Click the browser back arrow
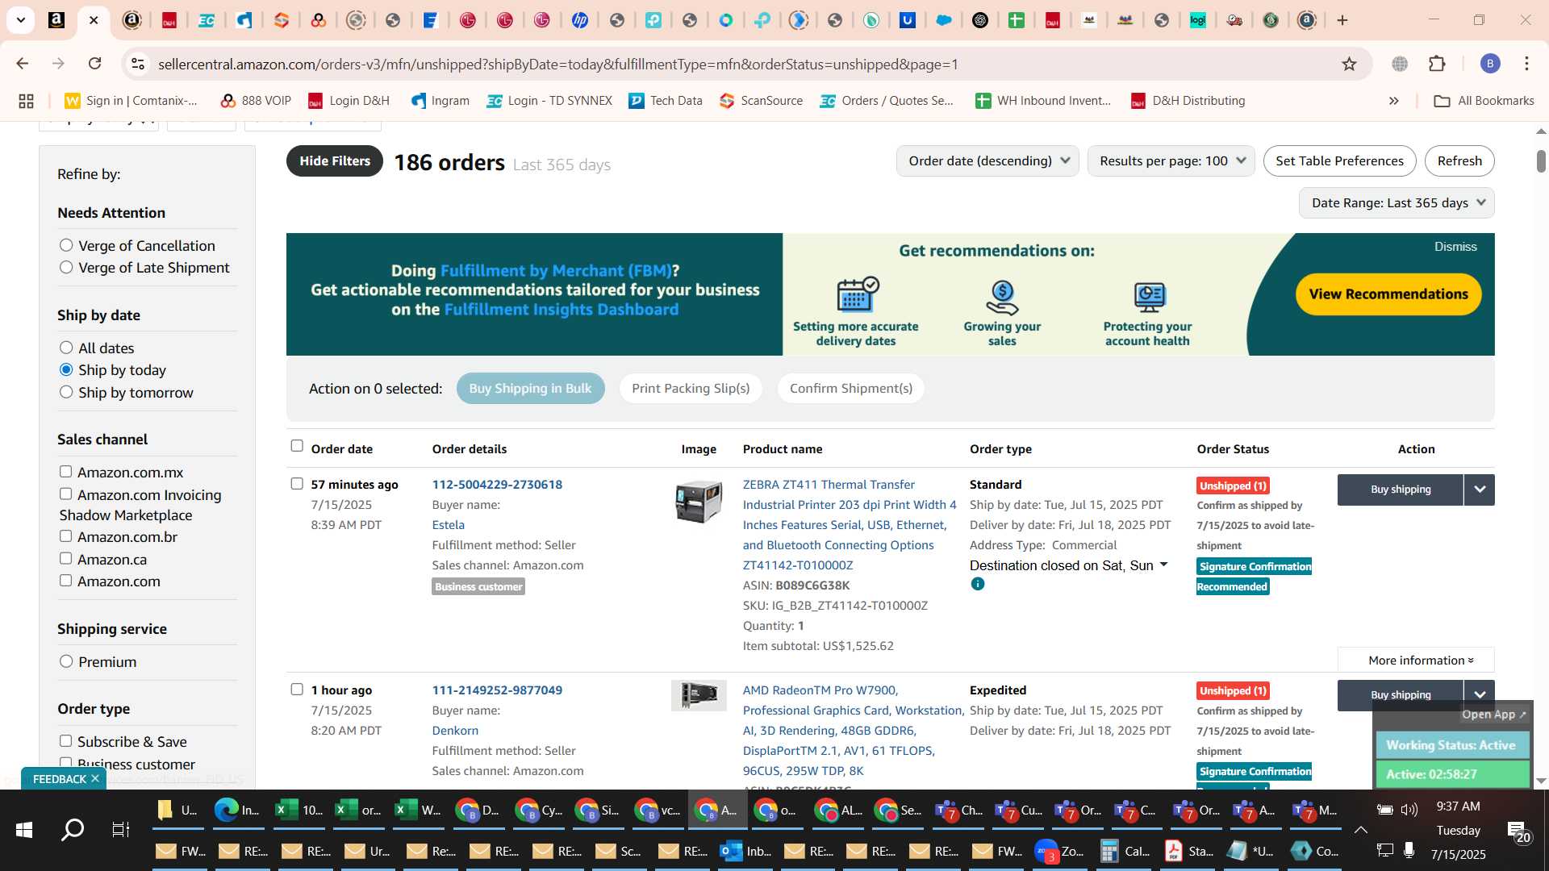Image resolution: width=1549 pixels, height=871 pixels. (x=23, y=64)
